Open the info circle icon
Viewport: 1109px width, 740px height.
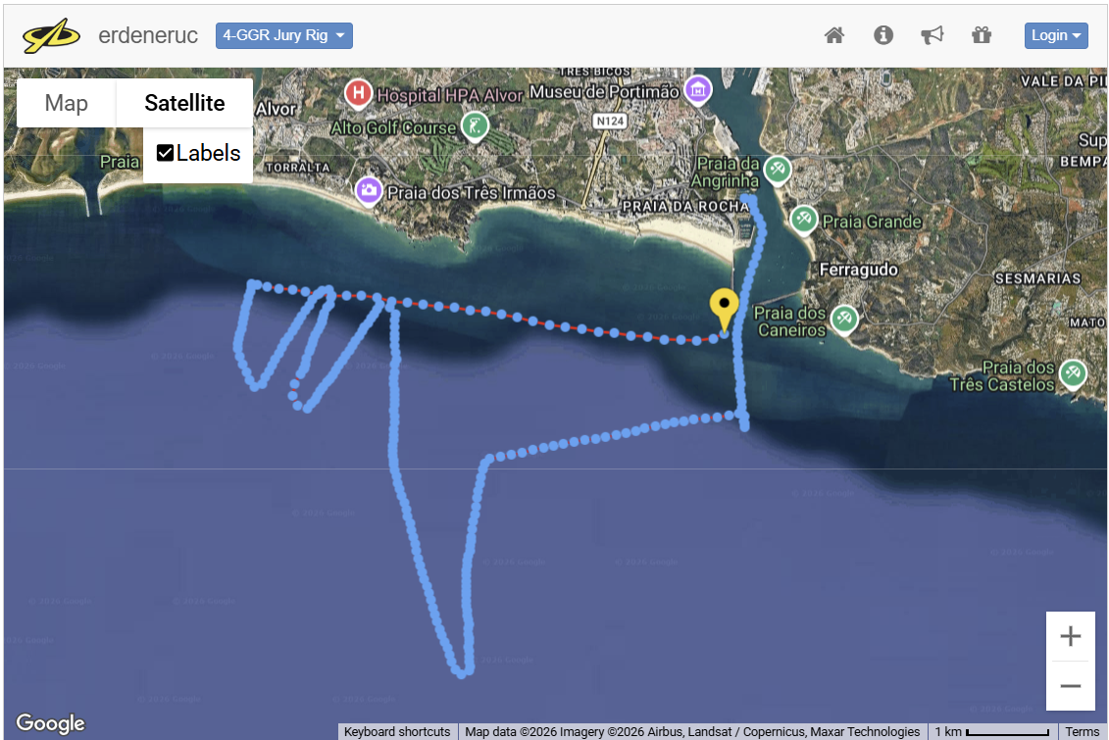pyautogui.click(x=883, y=35)
